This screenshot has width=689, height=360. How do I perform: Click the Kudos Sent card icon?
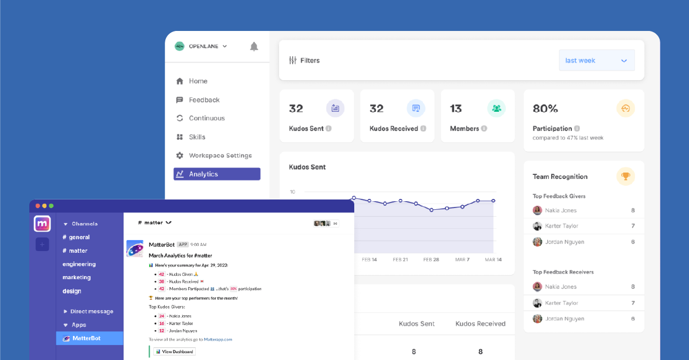[x=335, y=108]
